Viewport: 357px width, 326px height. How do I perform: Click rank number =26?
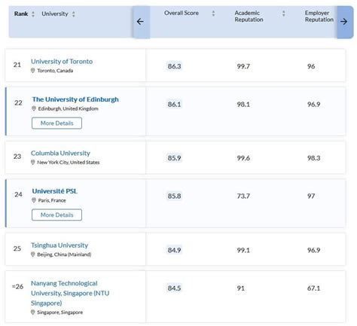click(17, 286)
